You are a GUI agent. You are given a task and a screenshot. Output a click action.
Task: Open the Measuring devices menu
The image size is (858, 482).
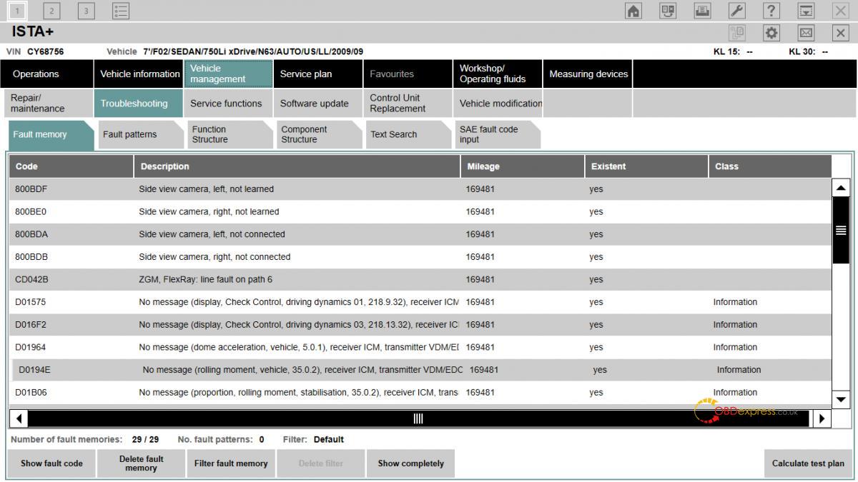588,74
